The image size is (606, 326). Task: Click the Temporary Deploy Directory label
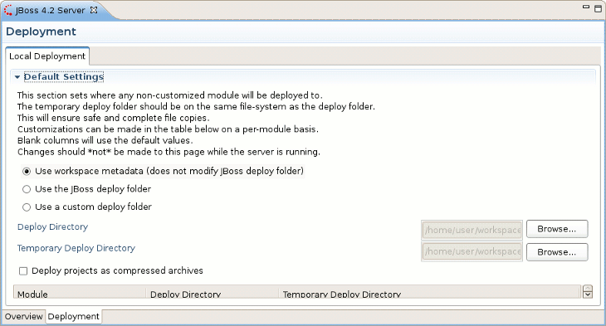click(x=76, y=248)
